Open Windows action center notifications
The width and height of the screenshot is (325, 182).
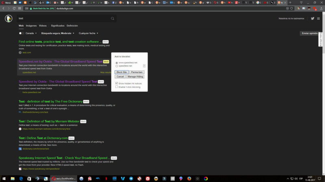pyautogui.click(x=319, y=178)
